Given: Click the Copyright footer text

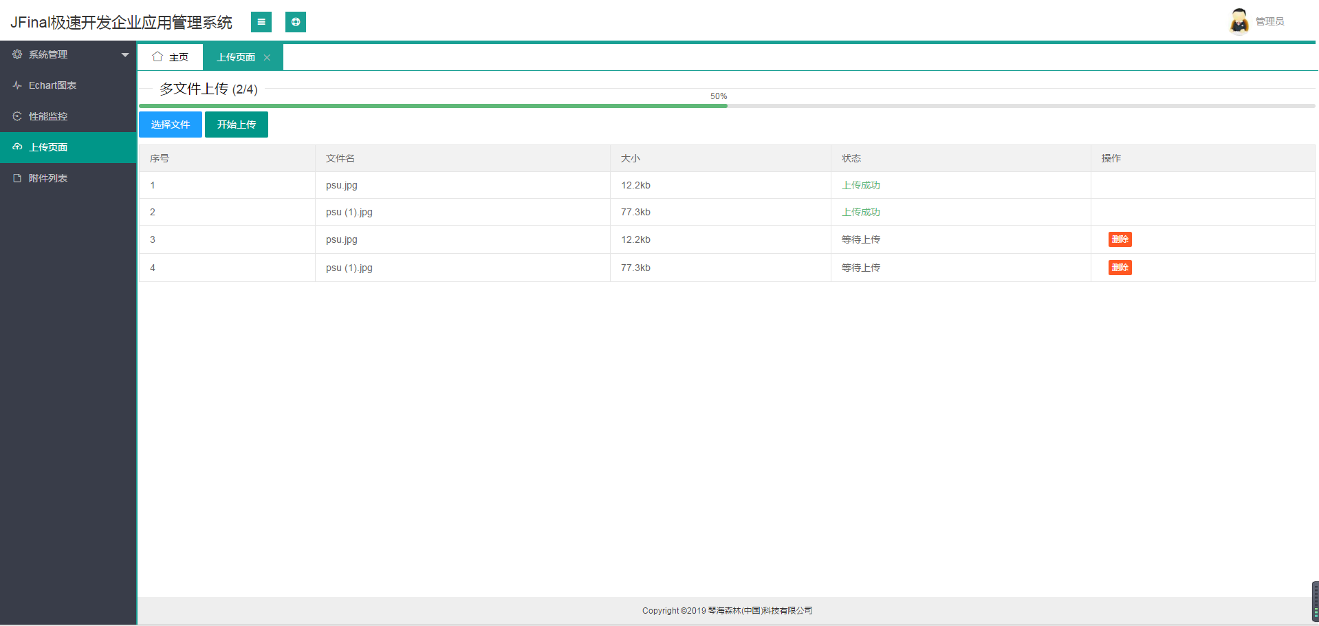Looking at the screenshot, I should pyautogui.click(x=727, y=610).
